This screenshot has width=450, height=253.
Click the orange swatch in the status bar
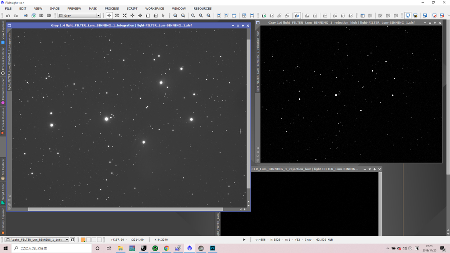pos(83,240)
